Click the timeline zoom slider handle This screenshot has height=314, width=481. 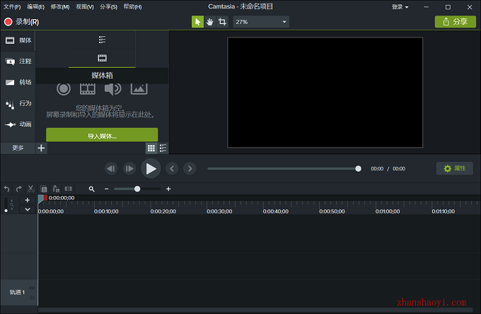click(137, 189)
